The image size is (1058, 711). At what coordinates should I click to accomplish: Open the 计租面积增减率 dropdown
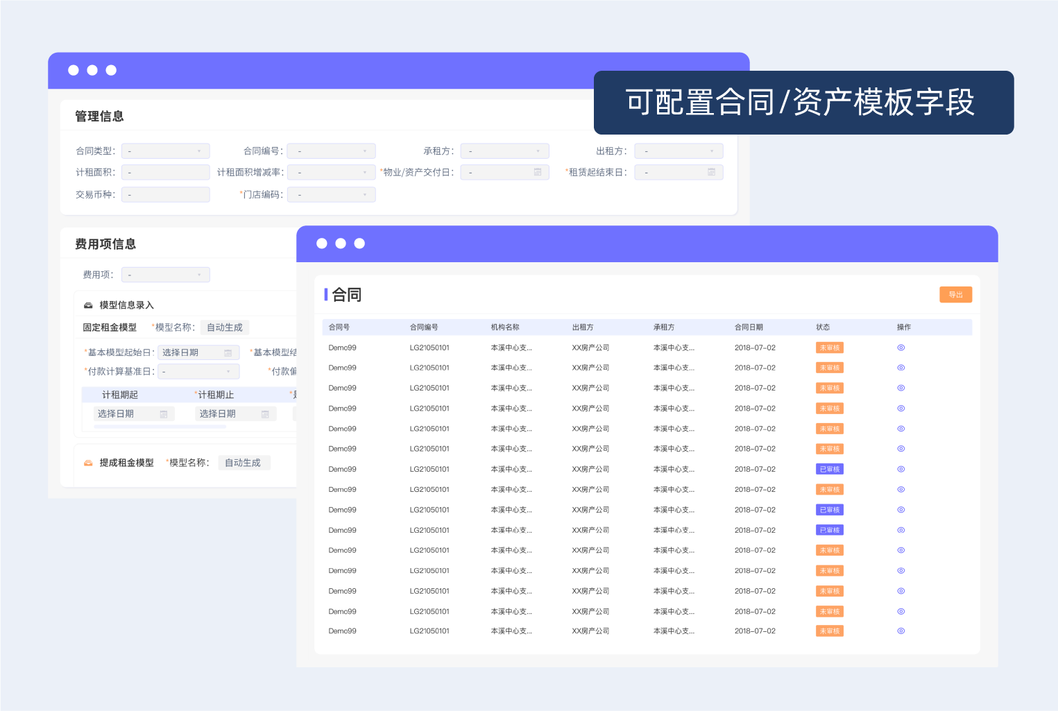click(332, 173)
